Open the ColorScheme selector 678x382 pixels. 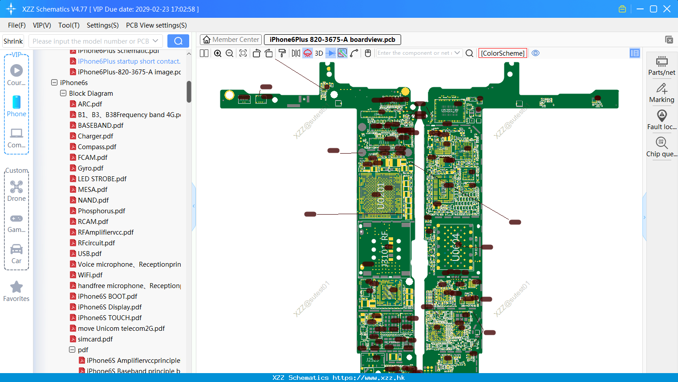503,53
